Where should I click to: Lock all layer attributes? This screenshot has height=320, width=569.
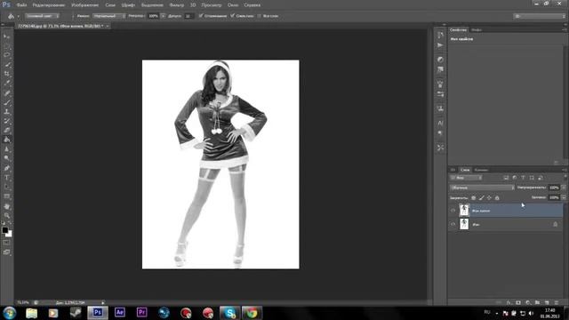click(x=497, y=197)
